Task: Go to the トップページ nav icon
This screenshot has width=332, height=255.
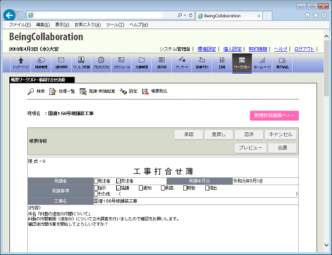Action: [x=21, y=63]
